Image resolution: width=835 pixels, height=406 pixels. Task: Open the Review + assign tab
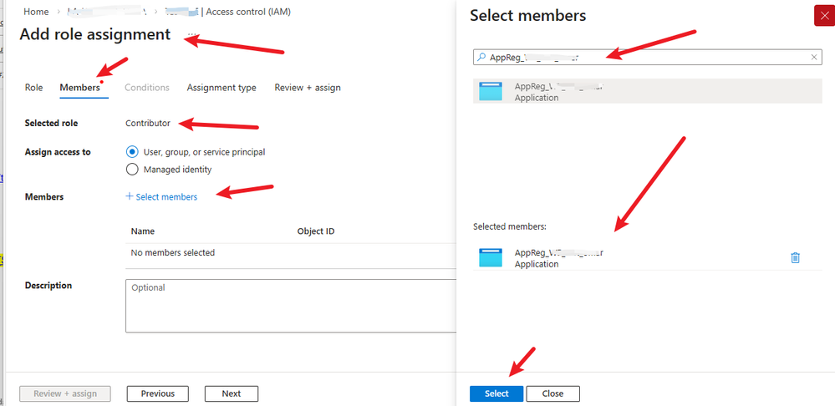pyautogui.click(x=308, y=87)
